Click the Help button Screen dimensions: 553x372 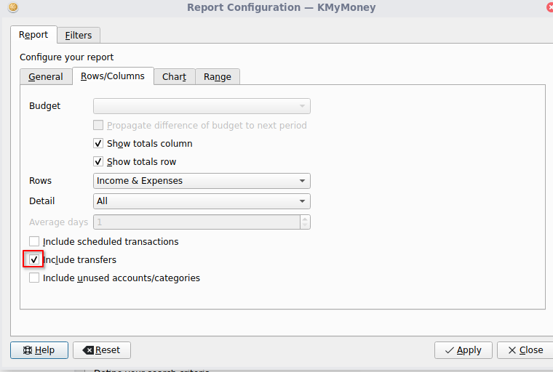(39, 349)
